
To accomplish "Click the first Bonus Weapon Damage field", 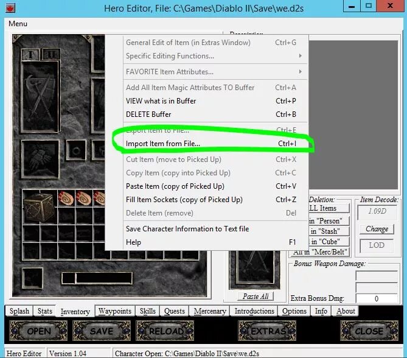I will pos(377,276).
